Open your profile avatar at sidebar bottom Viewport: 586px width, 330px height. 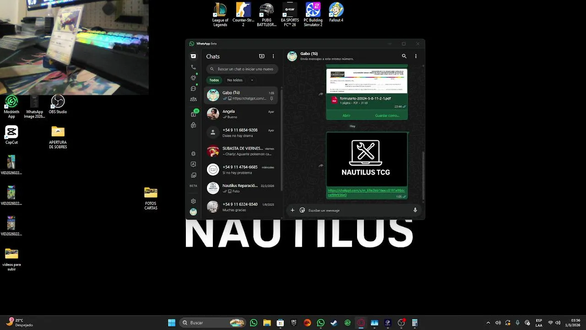[193, 212]
